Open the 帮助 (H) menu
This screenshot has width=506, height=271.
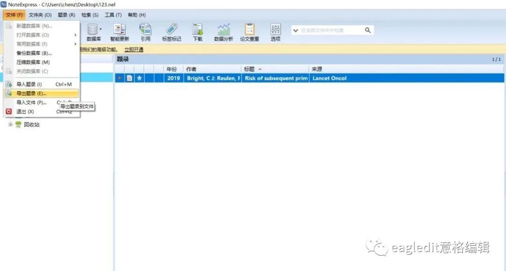point(137,15)
